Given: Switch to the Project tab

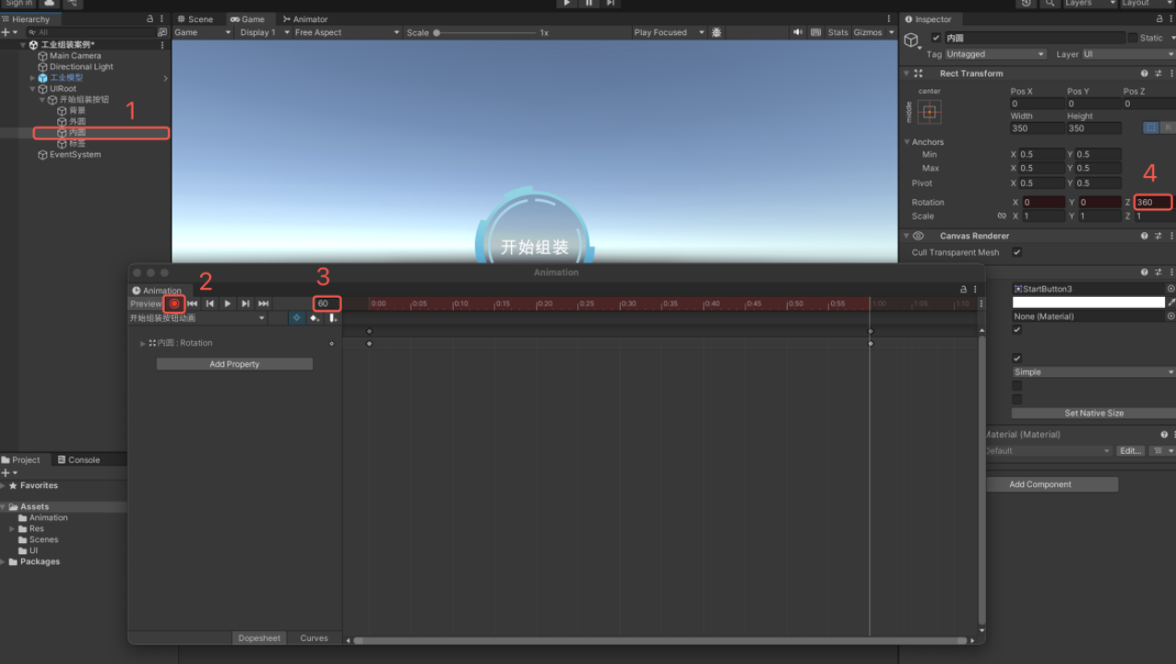Looking at the screenshot, I should (22, 460).
